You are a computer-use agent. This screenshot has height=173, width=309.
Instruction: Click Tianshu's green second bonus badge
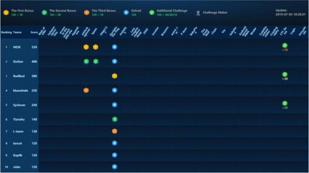(x=115, y=119)
